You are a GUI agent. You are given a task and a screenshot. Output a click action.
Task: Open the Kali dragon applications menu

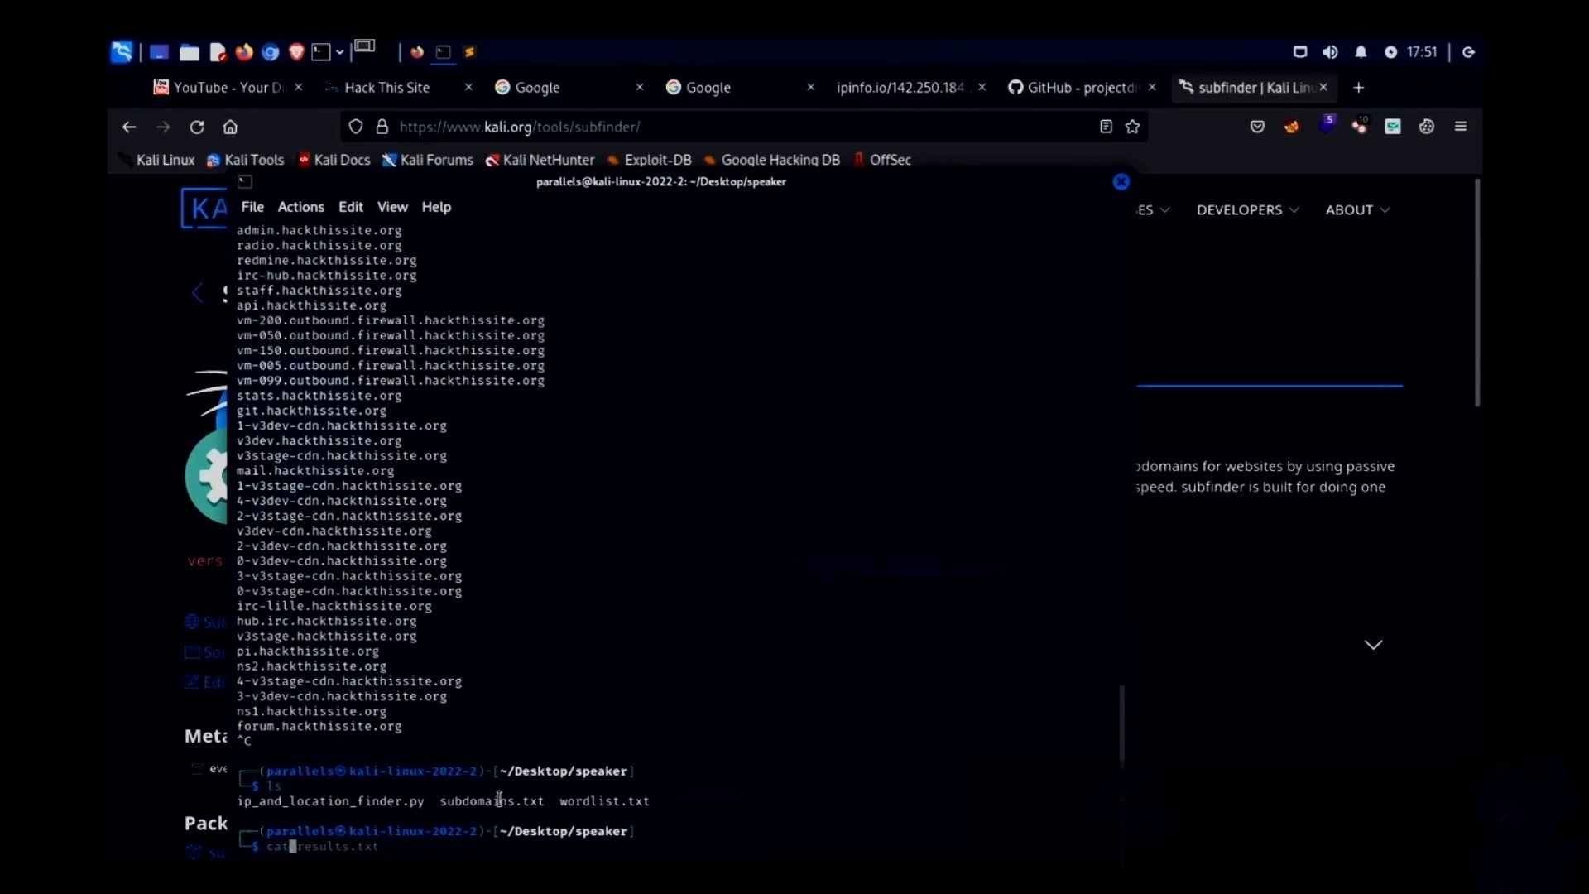(122, 52)
